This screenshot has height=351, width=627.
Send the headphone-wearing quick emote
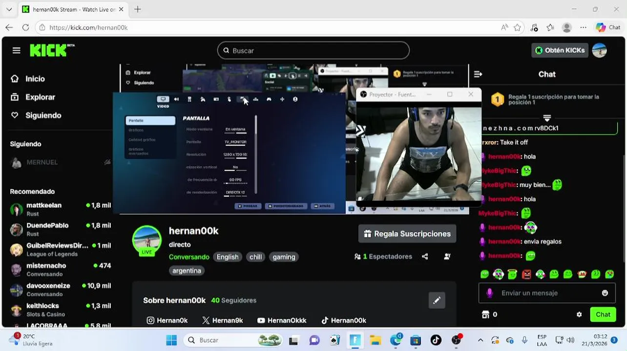point(498,274)
